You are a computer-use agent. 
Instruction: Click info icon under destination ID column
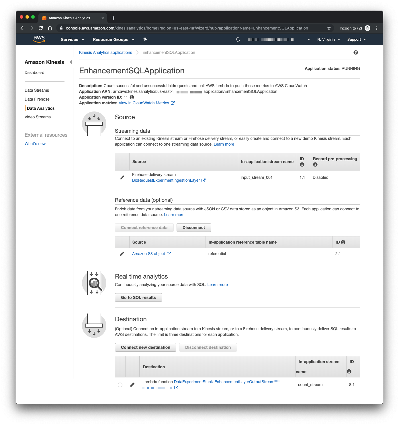coord(349,371)
